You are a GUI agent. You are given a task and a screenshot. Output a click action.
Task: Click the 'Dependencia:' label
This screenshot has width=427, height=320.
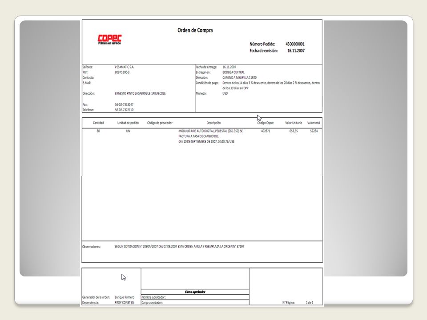[x=90, y=302]
